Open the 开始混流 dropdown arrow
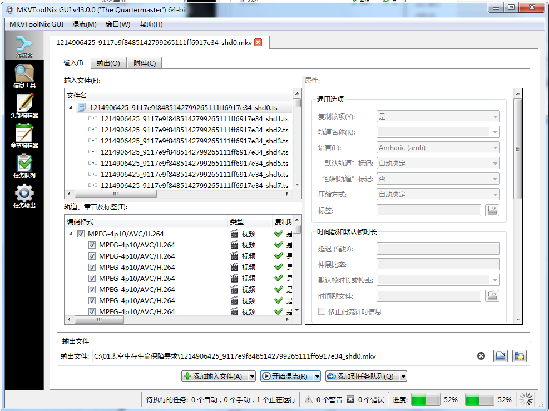Viewport: 549px width, 411px height. 317,377
